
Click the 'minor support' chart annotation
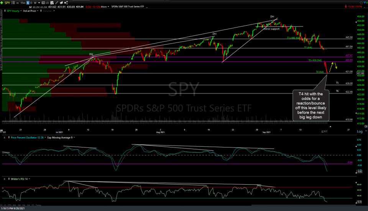(272, 29)
